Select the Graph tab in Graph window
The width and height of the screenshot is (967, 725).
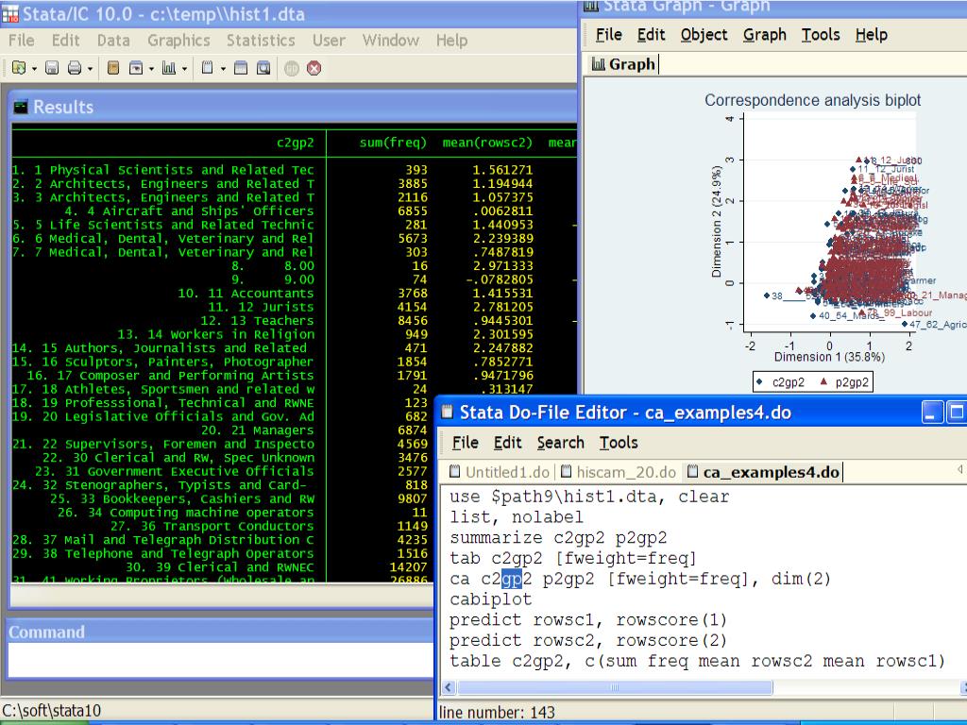point(623,63)
